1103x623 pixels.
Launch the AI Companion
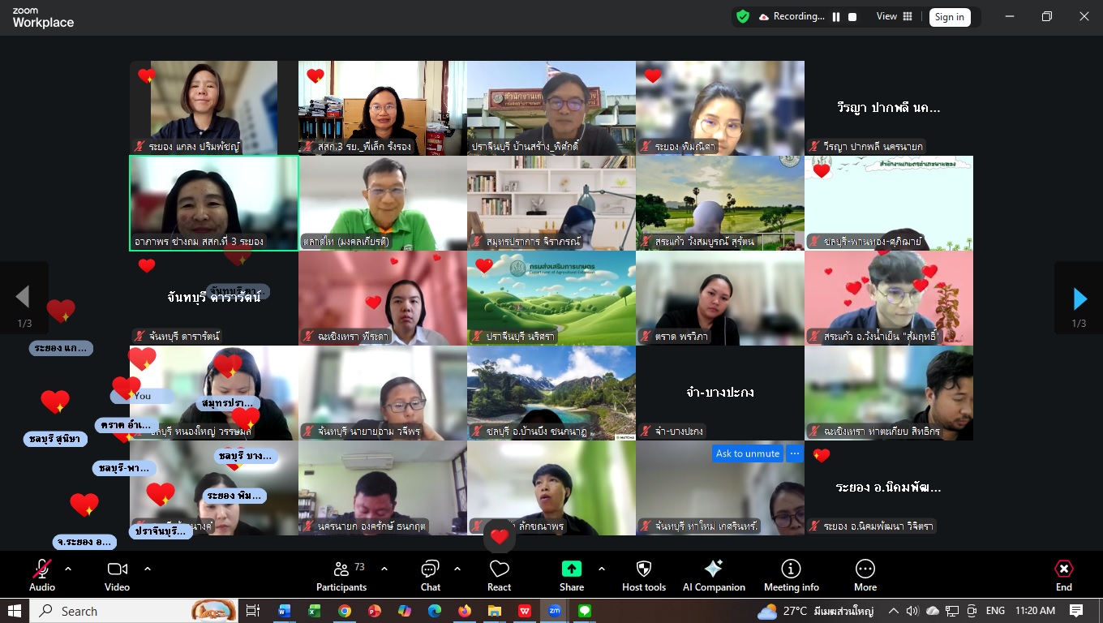[x=714, y=575]
